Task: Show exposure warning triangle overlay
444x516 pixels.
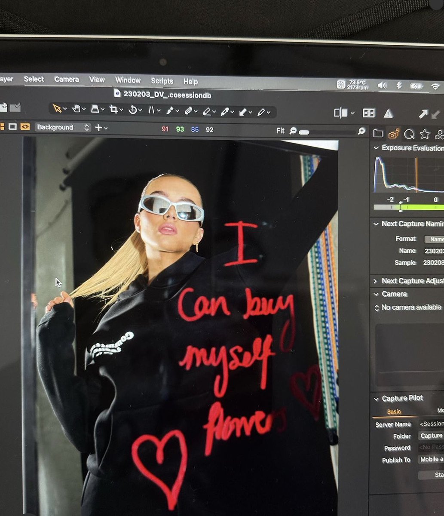Action: click(x=388, y=113)
